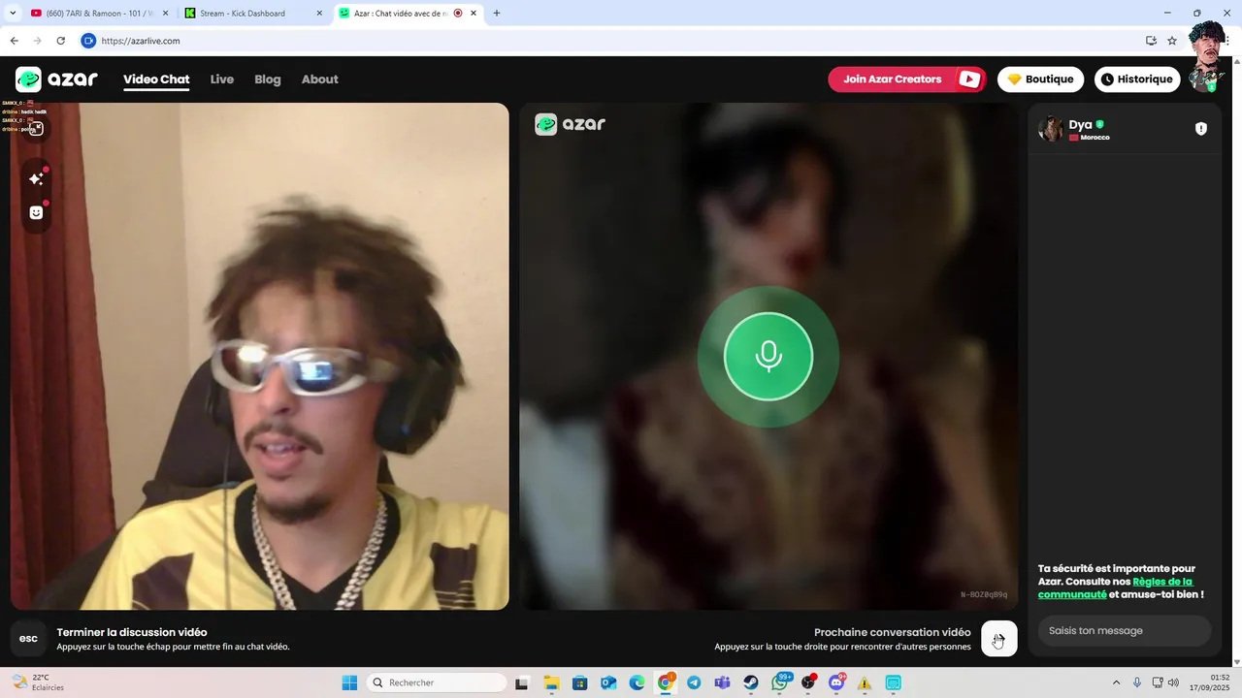Open Historique chat history
Image resolution: width=1242 pixels, height=698 pixels.
click(x=1137, y=79)
